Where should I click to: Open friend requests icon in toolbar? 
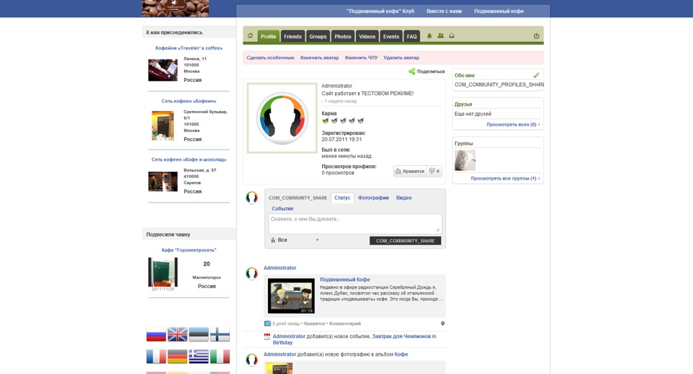[441, 36]
